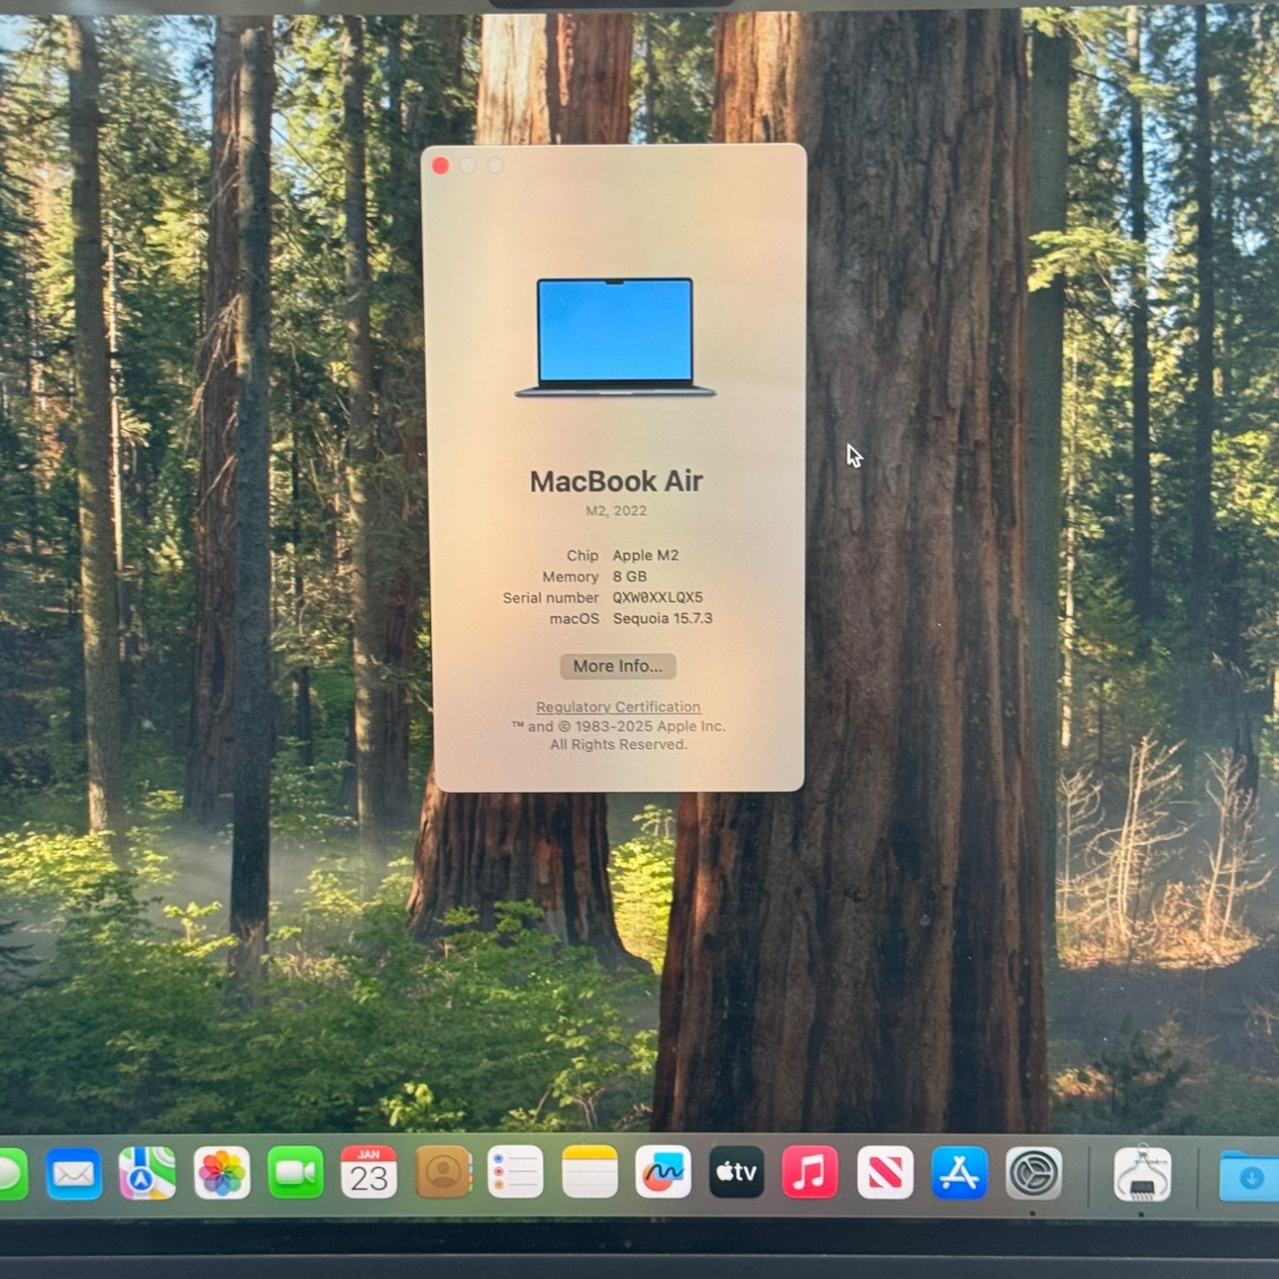Open the Regulatory Certification link

617,706
